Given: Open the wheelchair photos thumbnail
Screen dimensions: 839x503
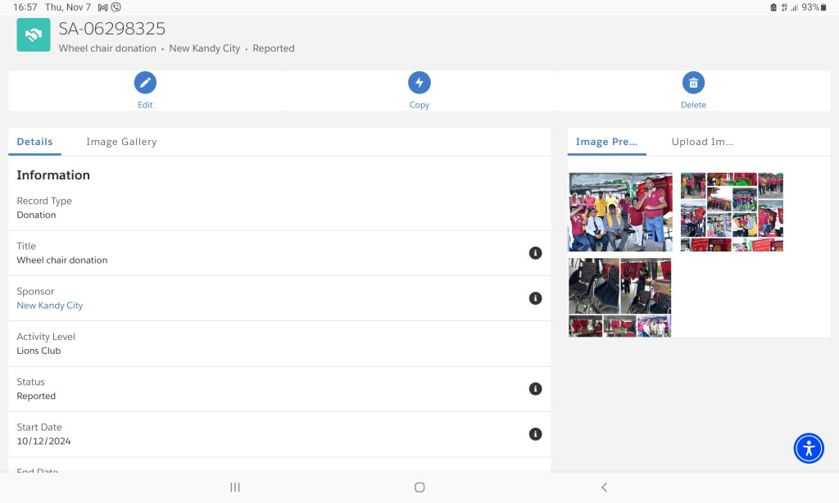Looking at the screenshot, I should tap(619, 297).
